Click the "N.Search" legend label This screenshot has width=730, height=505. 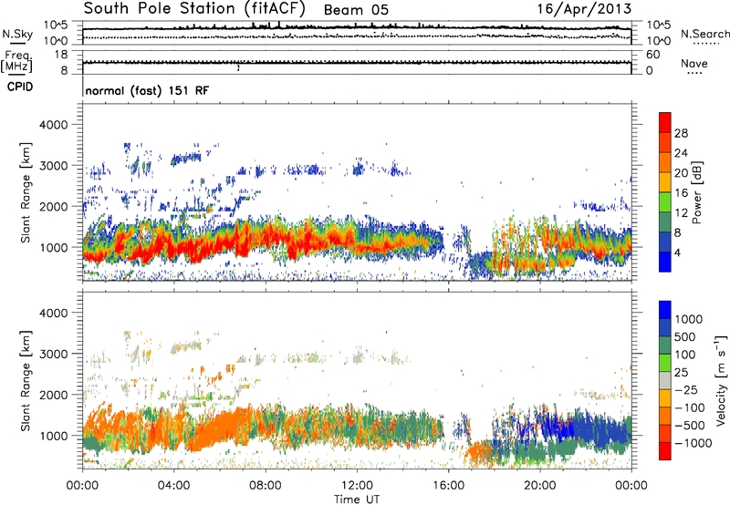click(x=704, y=34)
